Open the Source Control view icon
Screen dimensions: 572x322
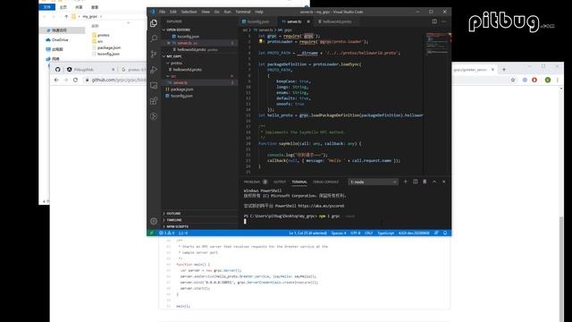point(154,54)
